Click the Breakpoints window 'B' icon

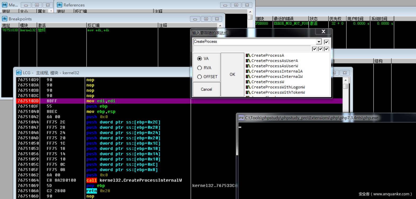click(x=5, y=19)
